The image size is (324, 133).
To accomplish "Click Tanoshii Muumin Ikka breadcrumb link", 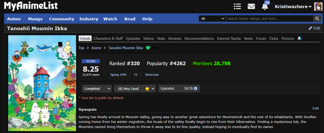I will click(126, 48).
